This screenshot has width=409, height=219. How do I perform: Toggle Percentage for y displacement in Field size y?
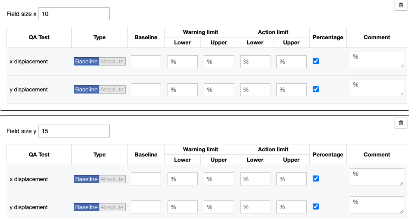pyautogui.click(x=316, y=206)
